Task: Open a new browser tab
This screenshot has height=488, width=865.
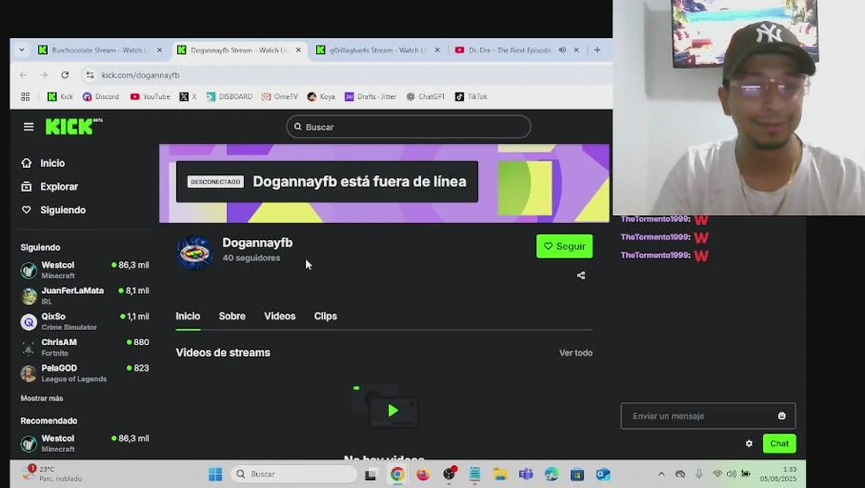Action: 597,50
